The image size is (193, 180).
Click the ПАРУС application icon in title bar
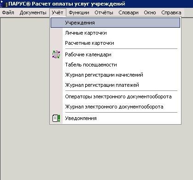point(4,4)
